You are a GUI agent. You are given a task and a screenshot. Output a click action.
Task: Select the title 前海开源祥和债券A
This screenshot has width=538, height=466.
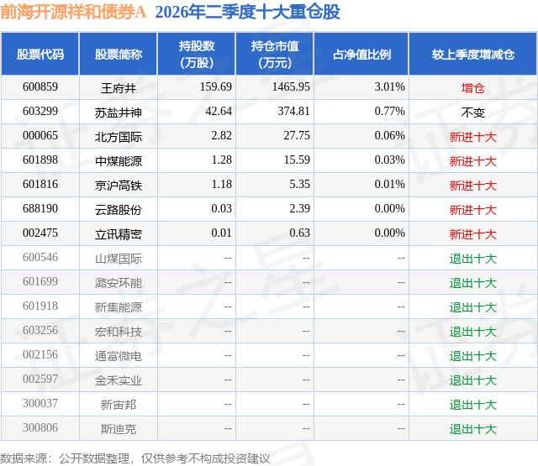point(73,13)
